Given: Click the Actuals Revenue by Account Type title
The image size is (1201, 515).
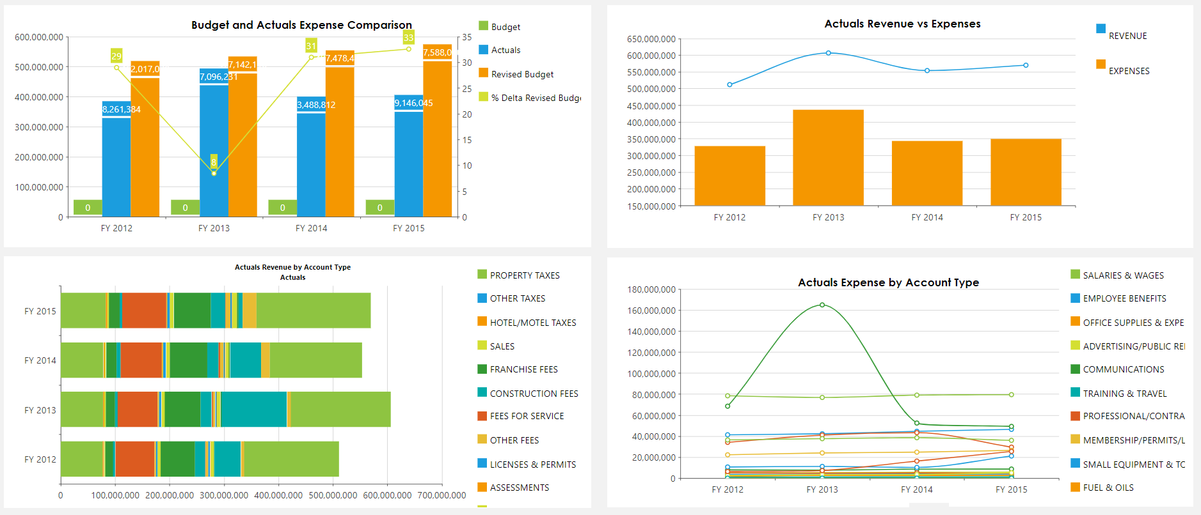Looking at the screenshot, I should tap(292, 267).
